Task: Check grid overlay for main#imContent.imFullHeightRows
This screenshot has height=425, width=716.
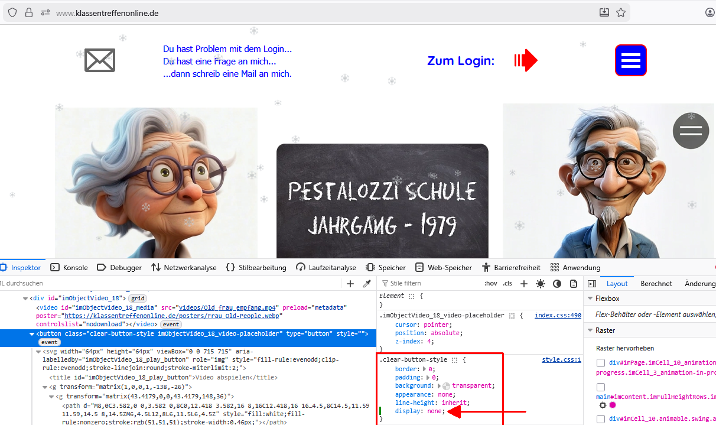Action: 601,387
